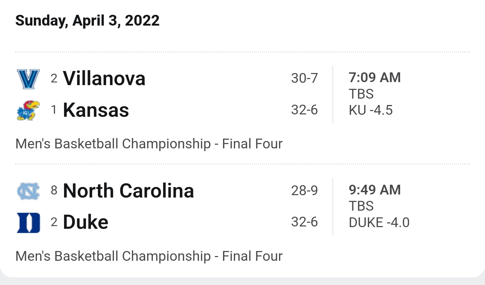Tap the DUKE -4.0 betting line
The image size is (485, 285).
(x=379, y=222)
